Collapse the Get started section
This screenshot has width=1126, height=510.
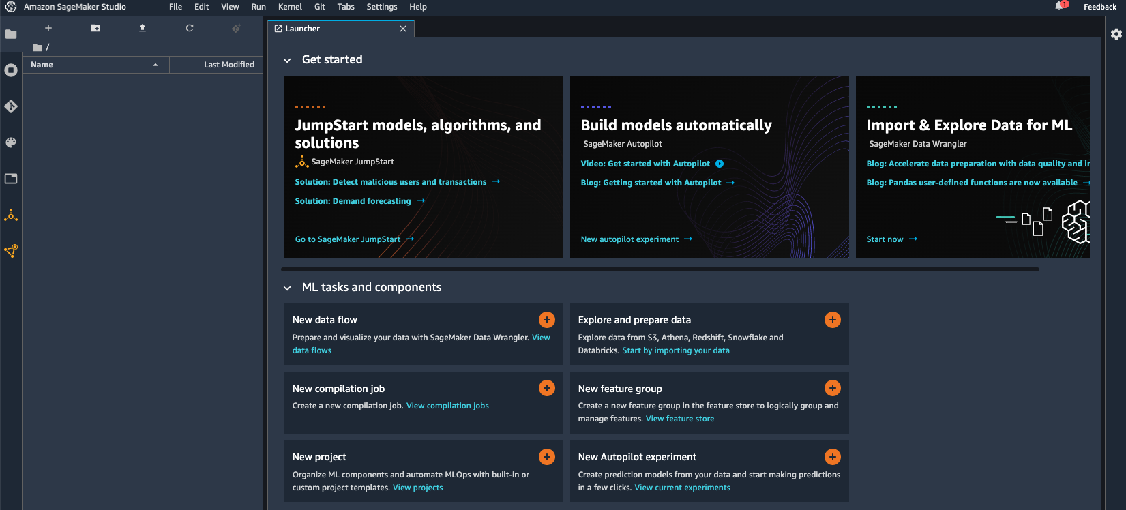pos(287,60)
